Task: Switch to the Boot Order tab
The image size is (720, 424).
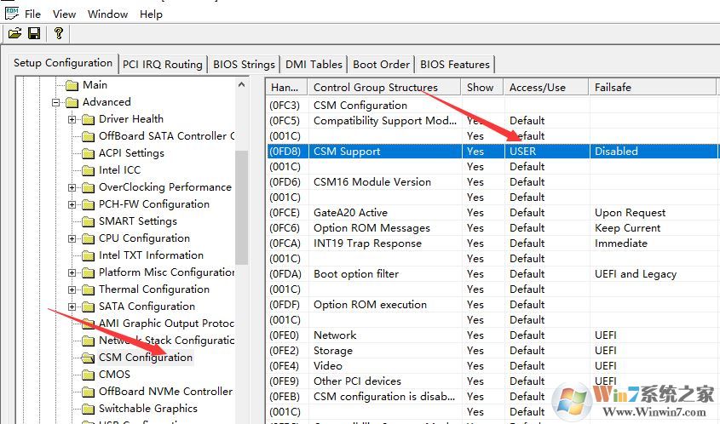Action: (x=381, y=64)
